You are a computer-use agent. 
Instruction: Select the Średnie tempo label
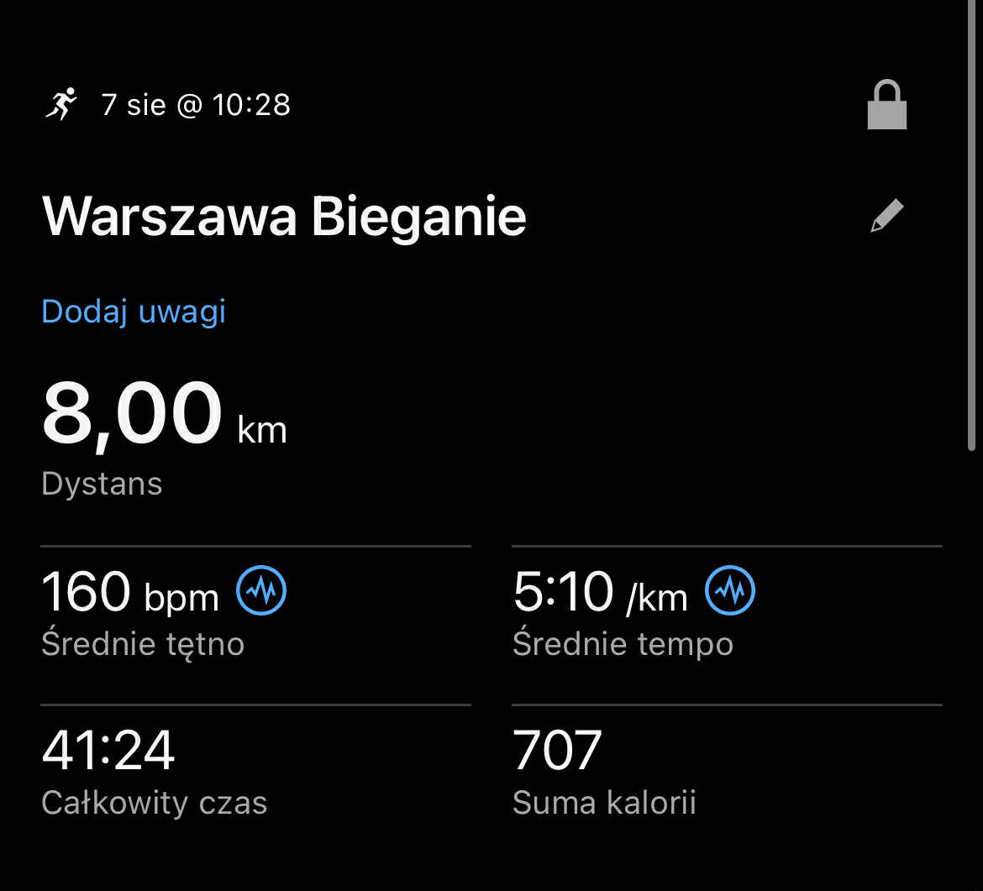[623, 644]
